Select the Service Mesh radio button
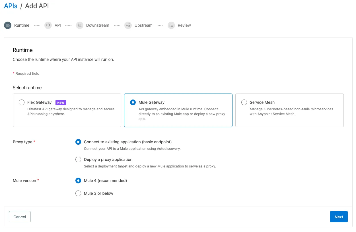The width and height of the screenshot is (356, 232). pyautogui.click(x=244, y=102)
